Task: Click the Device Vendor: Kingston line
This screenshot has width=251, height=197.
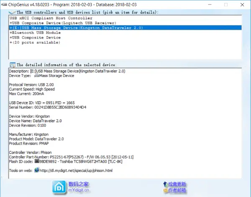Action: (29, 116)
